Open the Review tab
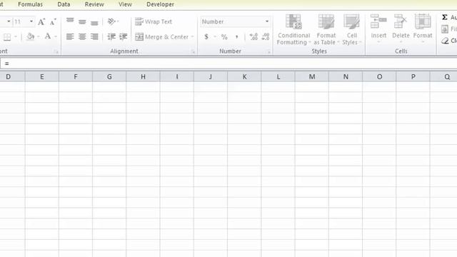Image resolution: width=457 pixels, height=257 pixels. [94, 4]
